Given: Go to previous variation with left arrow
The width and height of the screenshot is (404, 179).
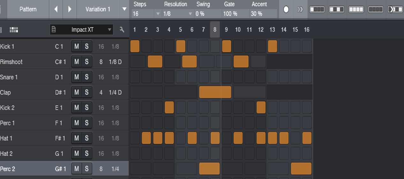Looking at the screenshot, I should click(x=56, y=9).
